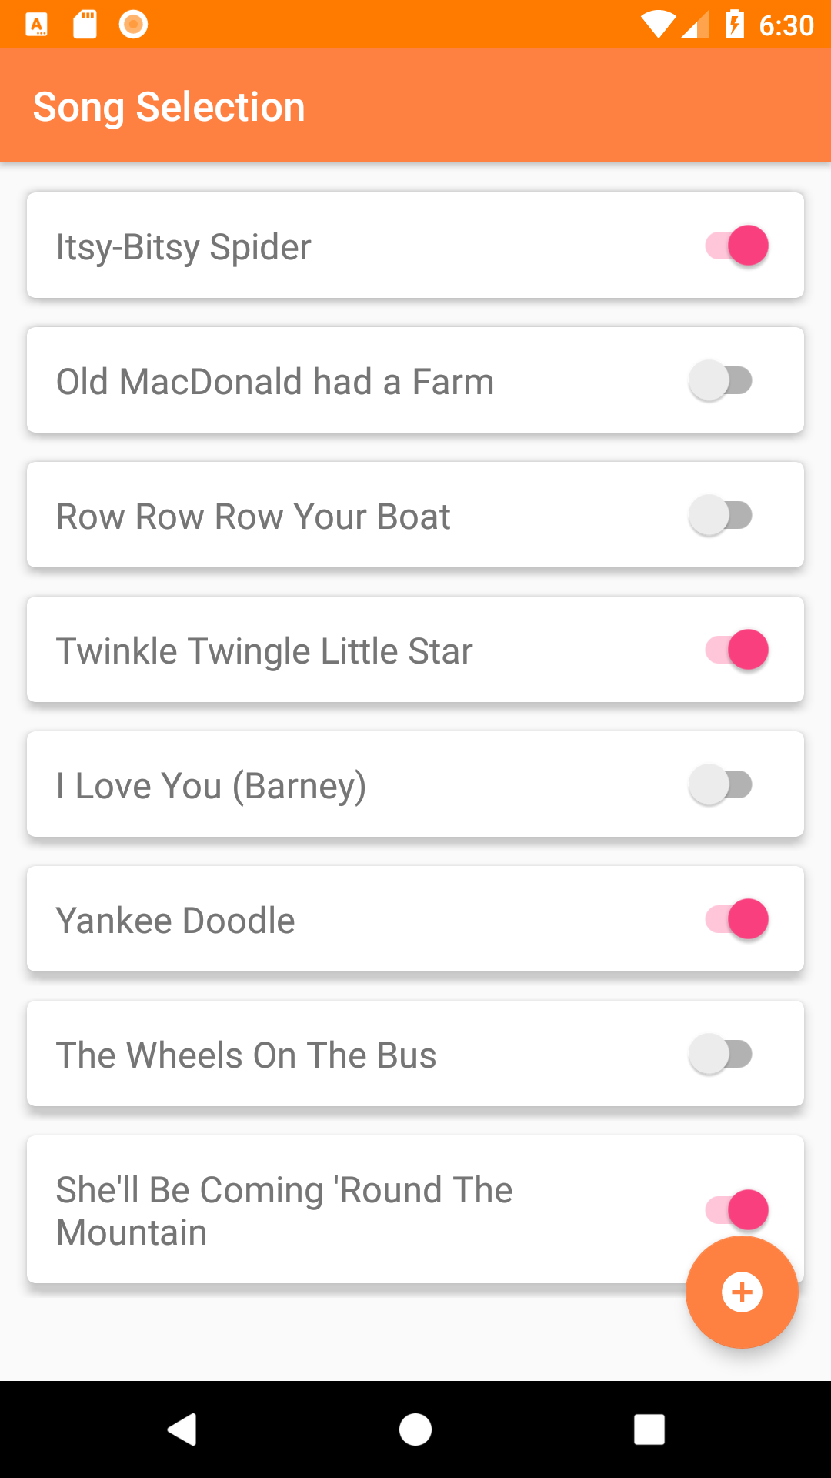Toggle The Wheels On The Bus switch
831x1478 pixels.
(x=720, y=1054)
